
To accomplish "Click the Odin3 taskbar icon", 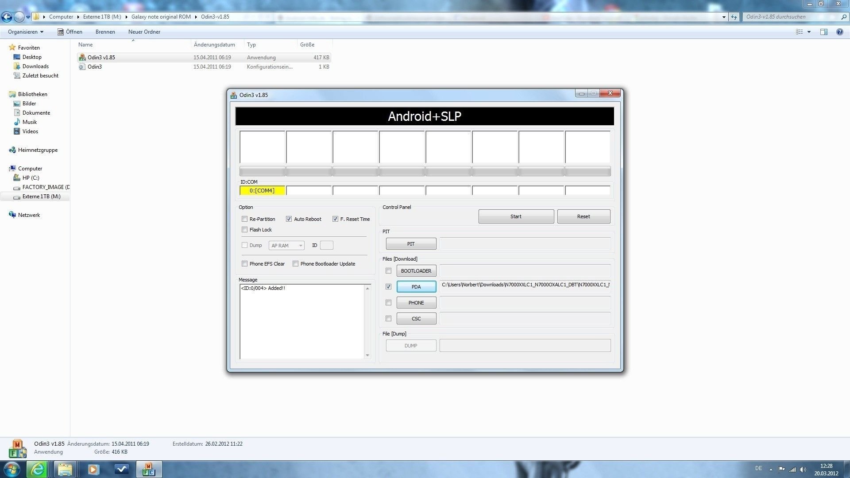I will [149, 469].
